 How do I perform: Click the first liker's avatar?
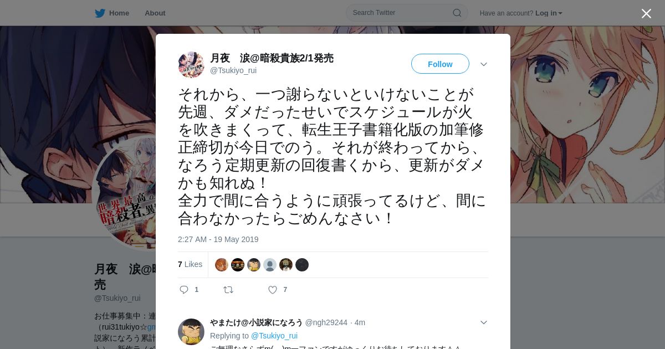222,265
